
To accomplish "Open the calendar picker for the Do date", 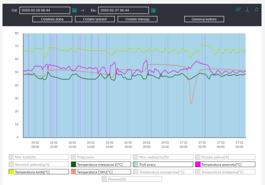I will click(153, 10).
